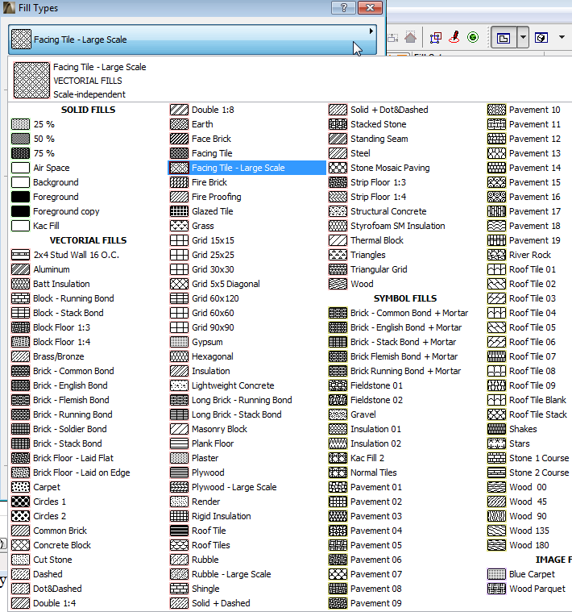Click the house-shaped toolbar icon behind the dialog
The image size is (572, 612).
(x=410, y=37)
